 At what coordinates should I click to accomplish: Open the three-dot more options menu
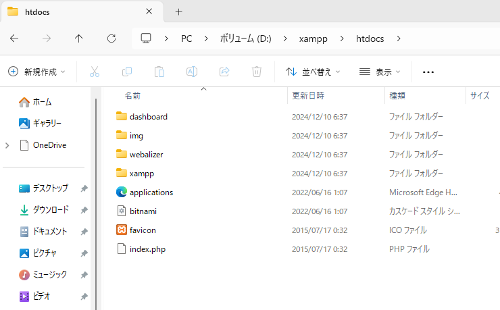428,72
